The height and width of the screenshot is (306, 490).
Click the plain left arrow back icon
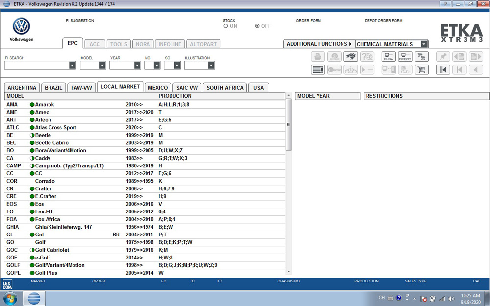(476, 70)
